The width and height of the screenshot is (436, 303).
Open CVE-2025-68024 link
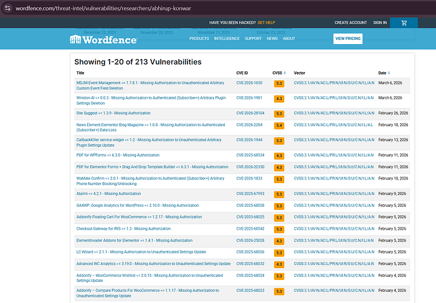coord(250,276)
